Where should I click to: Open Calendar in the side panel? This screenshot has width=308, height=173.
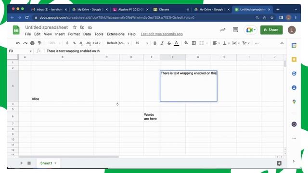pyautogui.click(x=294, y=45)
